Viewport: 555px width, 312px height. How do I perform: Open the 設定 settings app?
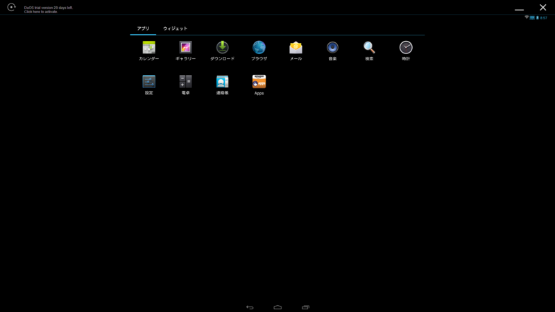(x=148, y=85)
